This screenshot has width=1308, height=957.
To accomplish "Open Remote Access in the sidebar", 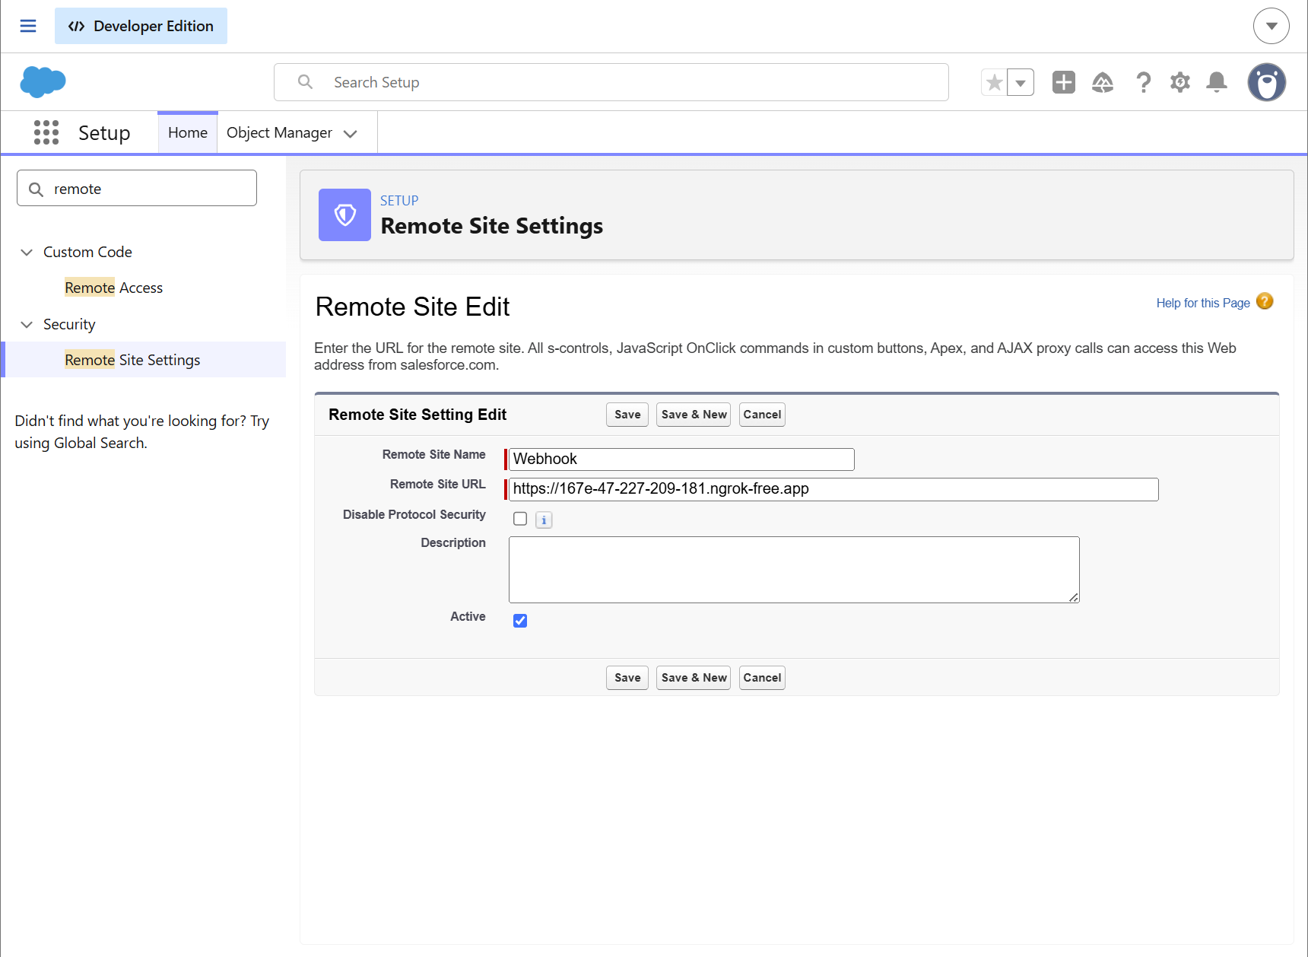I will click(x=113, y=288).
